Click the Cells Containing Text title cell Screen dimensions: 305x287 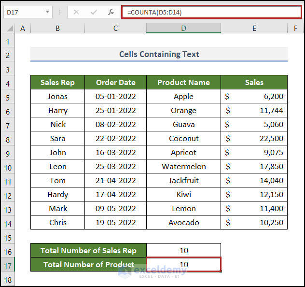[x=159, y=54]
